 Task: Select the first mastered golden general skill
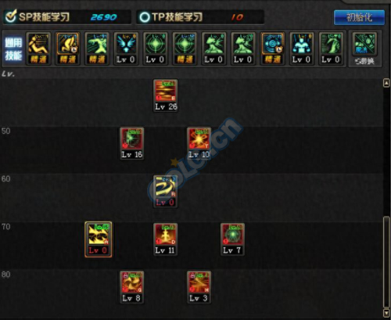(x=38, y=49)
